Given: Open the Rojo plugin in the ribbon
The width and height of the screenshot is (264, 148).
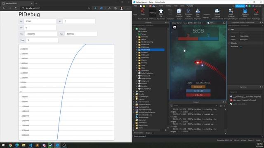Looking at the screenshot, I should click(x=143, y=12).
